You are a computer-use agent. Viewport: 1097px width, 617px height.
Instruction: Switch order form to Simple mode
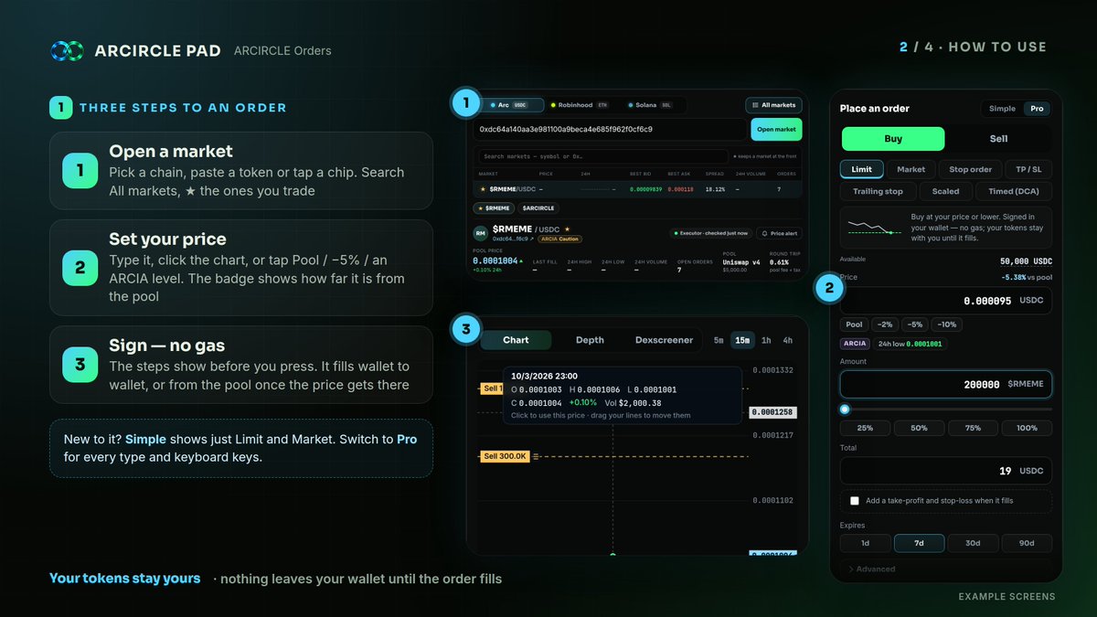coord(1002,108)
